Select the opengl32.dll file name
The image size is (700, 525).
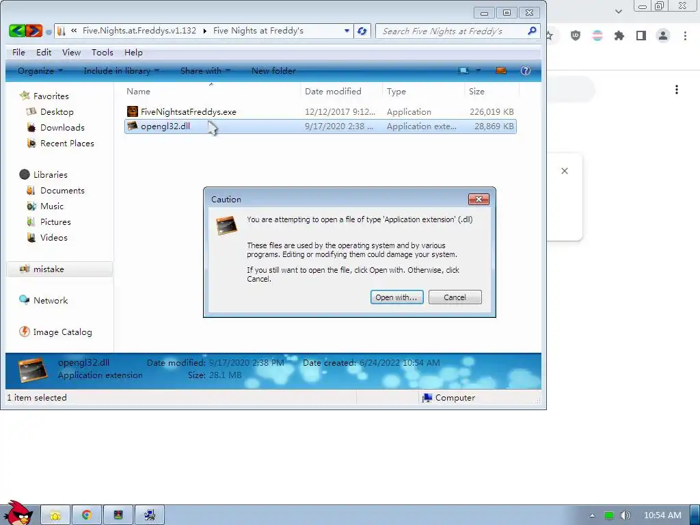[x=165, y=126]
